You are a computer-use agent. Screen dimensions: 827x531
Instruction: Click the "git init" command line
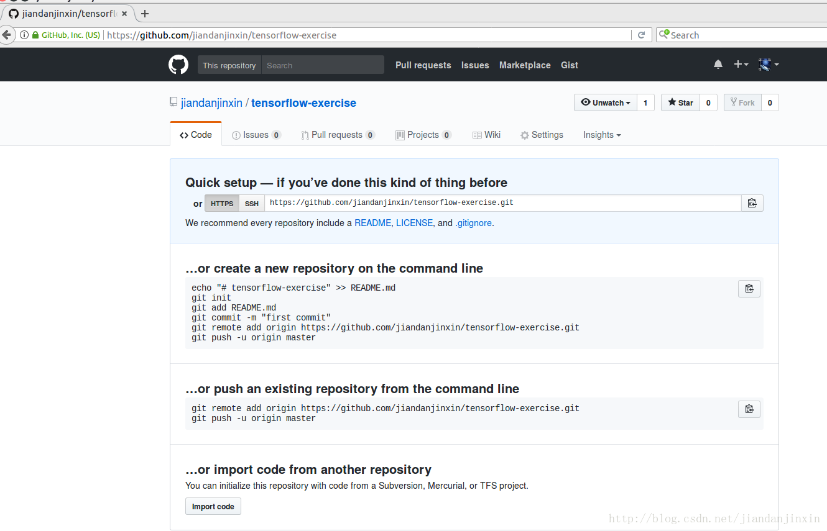click(211, 297)
